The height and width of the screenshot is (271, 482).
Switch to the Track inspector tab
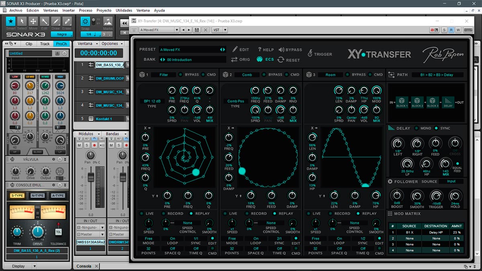coord(45,44)
